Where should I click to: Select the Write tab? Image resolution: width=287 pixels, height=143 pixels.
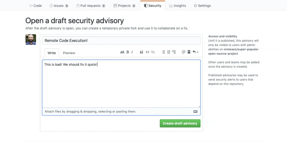pos(52,53)
